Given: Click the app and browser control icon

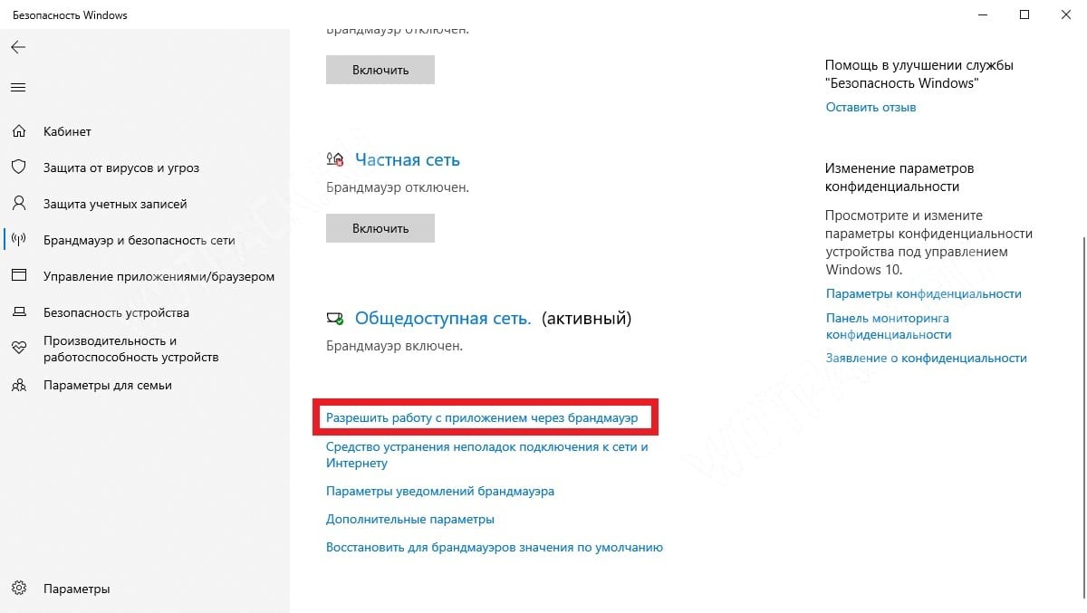Looking at the screenshot, I should coord(18,276).
